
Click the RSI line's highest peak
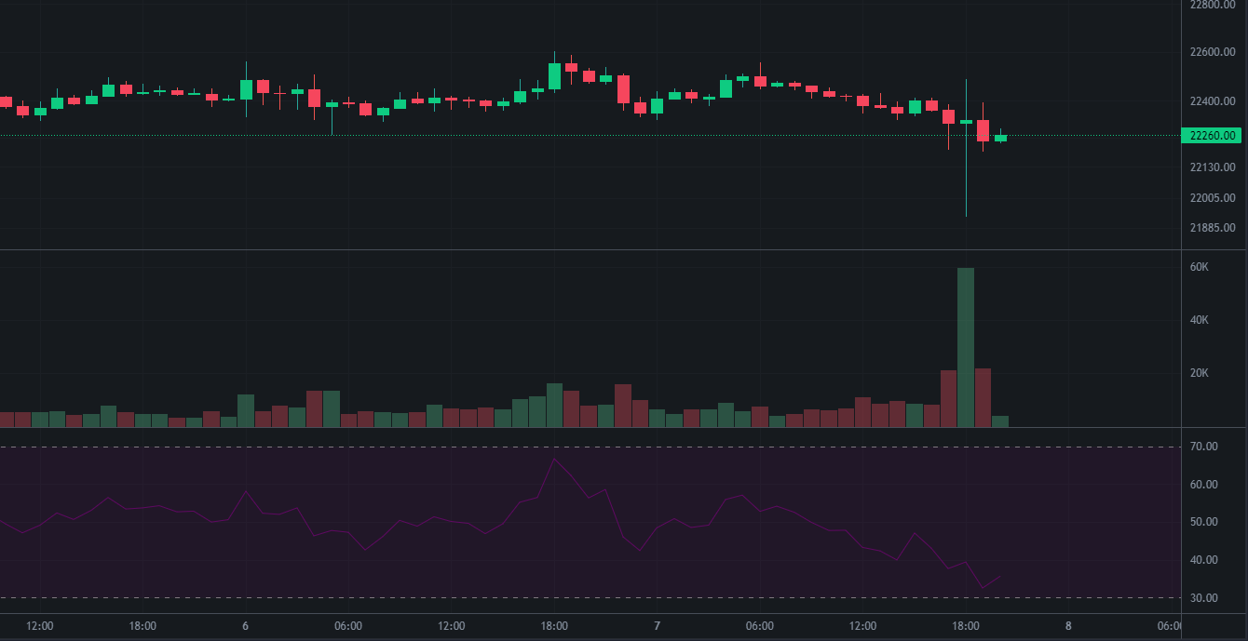(x=555, y=459)
